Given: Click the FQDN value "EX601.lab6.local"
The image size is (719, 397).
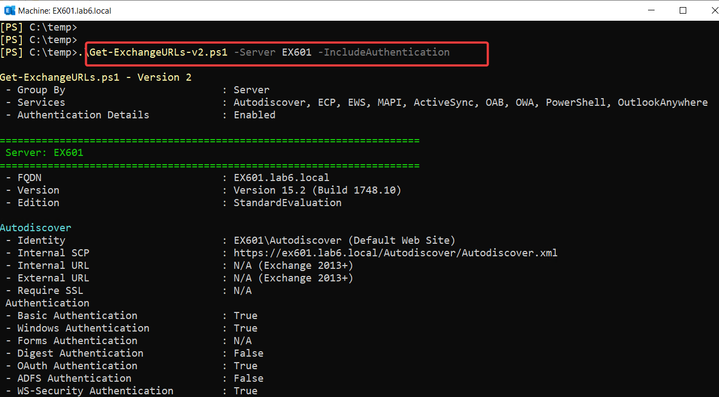Looking at the screenshot, I should coord(282,178).
